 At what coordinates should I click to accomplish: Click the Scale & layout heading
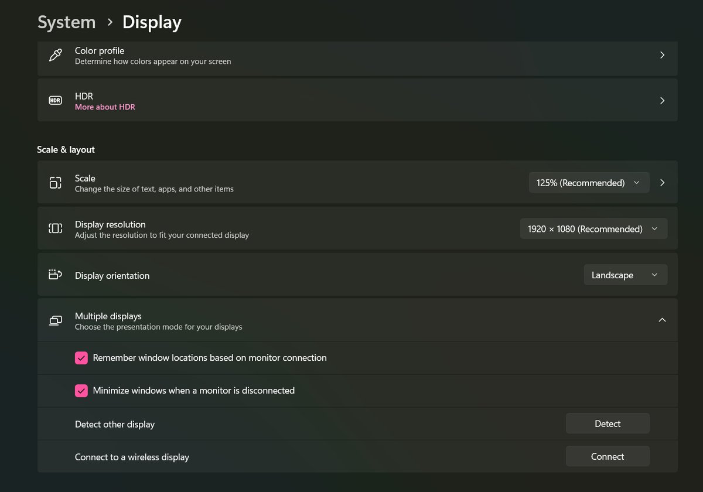66,150
